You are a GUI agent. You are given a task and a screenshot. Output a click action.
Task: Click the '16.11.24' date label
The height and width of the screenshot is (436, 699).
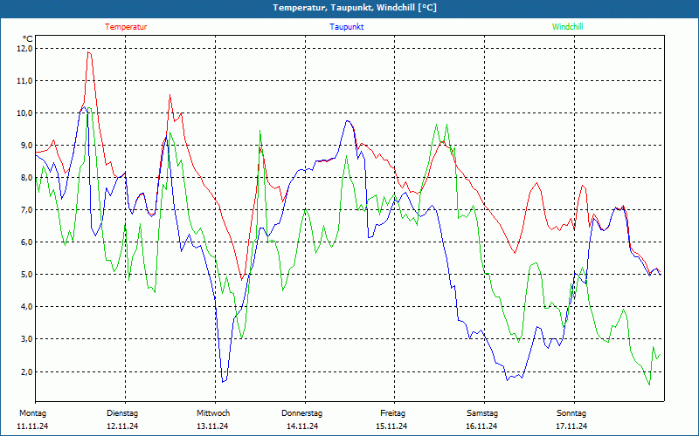click(x=481, y=426)
